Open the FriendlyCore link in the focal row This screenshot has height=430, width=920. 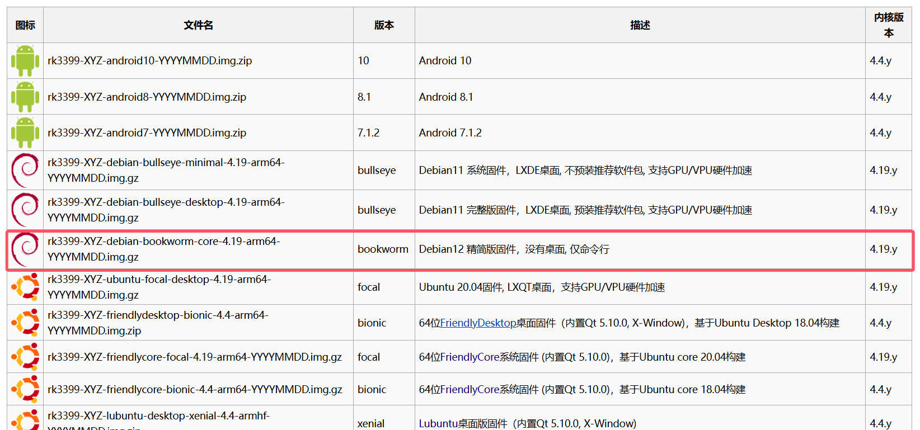(x=470, y=357)
